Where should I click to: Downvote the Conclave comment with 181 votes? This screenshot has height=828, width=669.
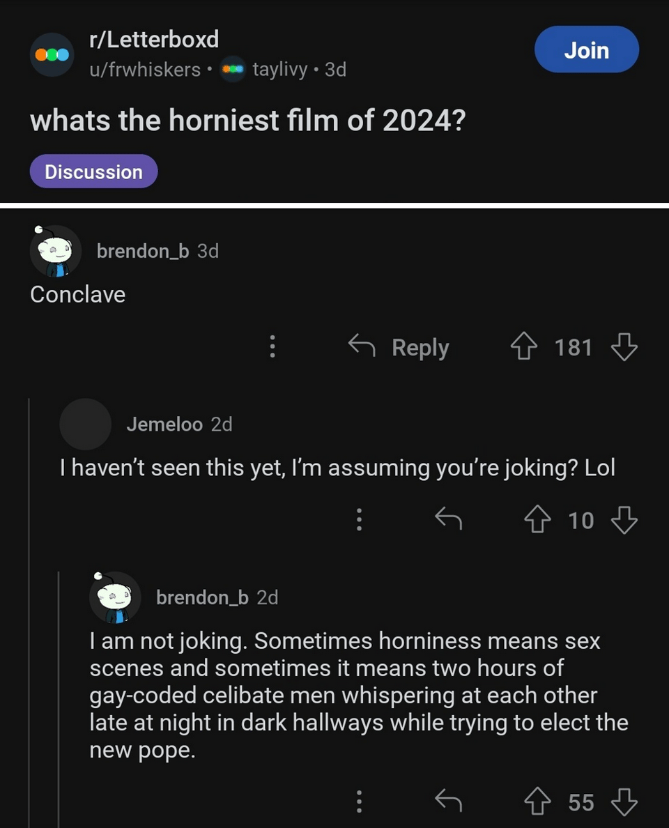coord(624,346)
